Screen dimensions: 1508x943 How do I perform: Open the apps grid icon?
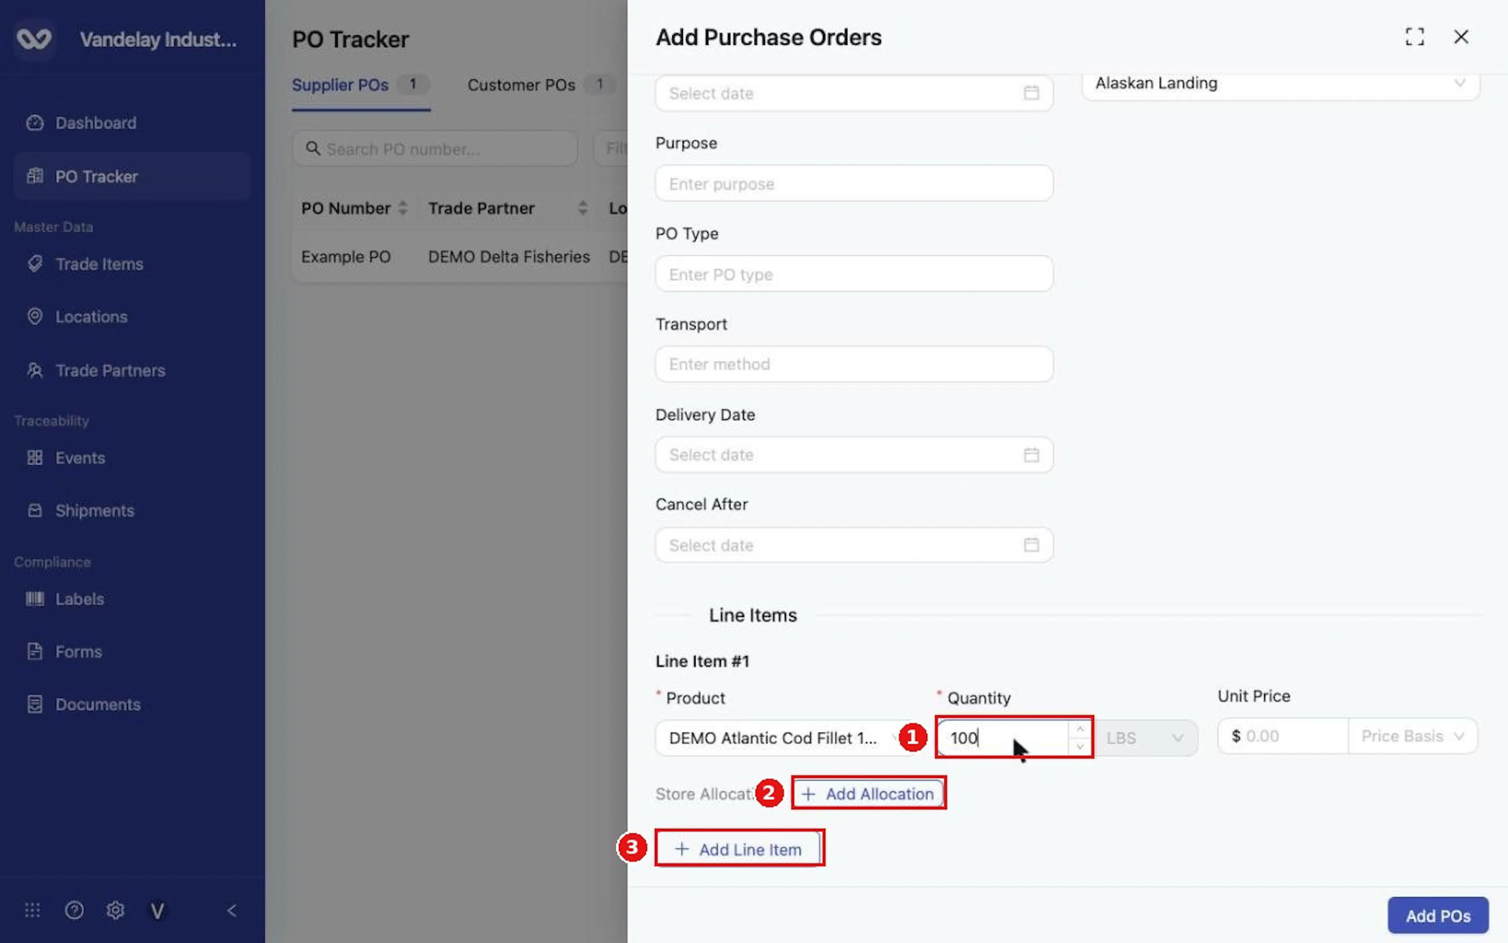[33, 910]
